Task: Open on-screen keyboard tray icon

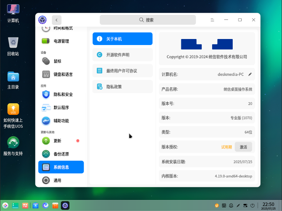Action: tap(224, 205)
